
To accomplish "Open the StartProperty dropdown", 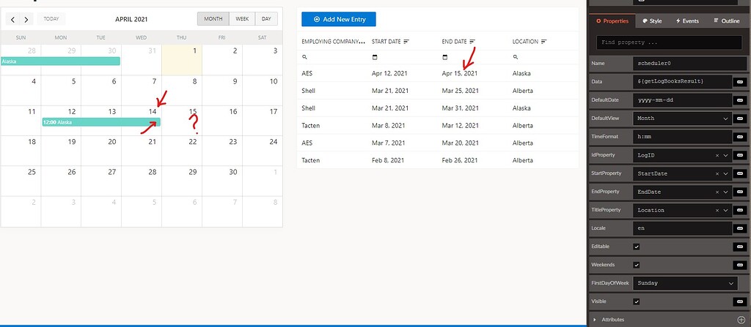I will click(x=725, y=173).
